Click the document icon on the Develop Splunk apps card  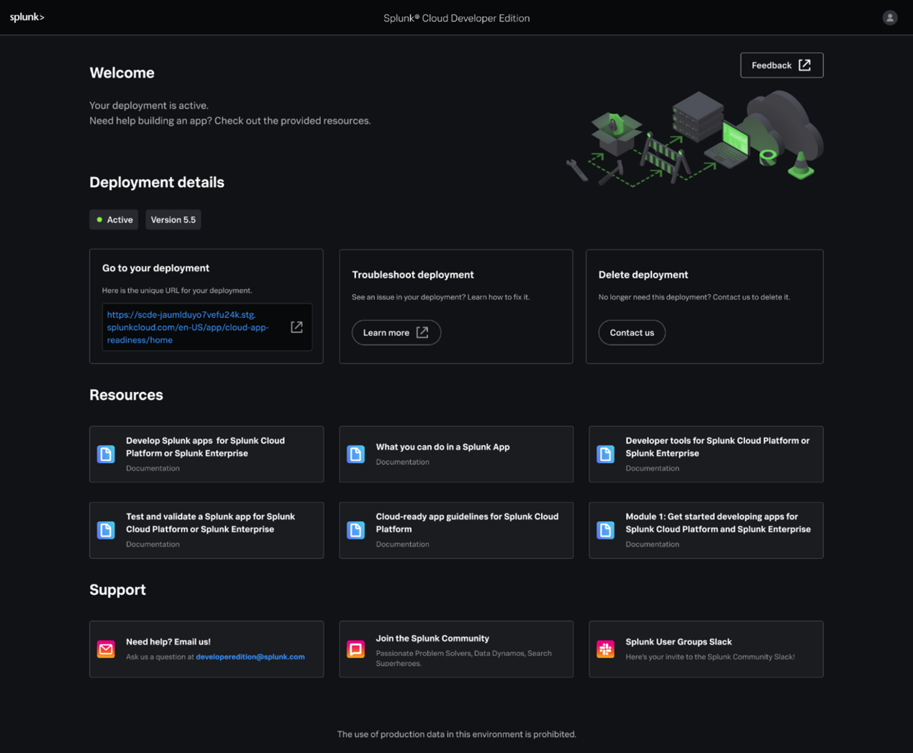point(106,454)
